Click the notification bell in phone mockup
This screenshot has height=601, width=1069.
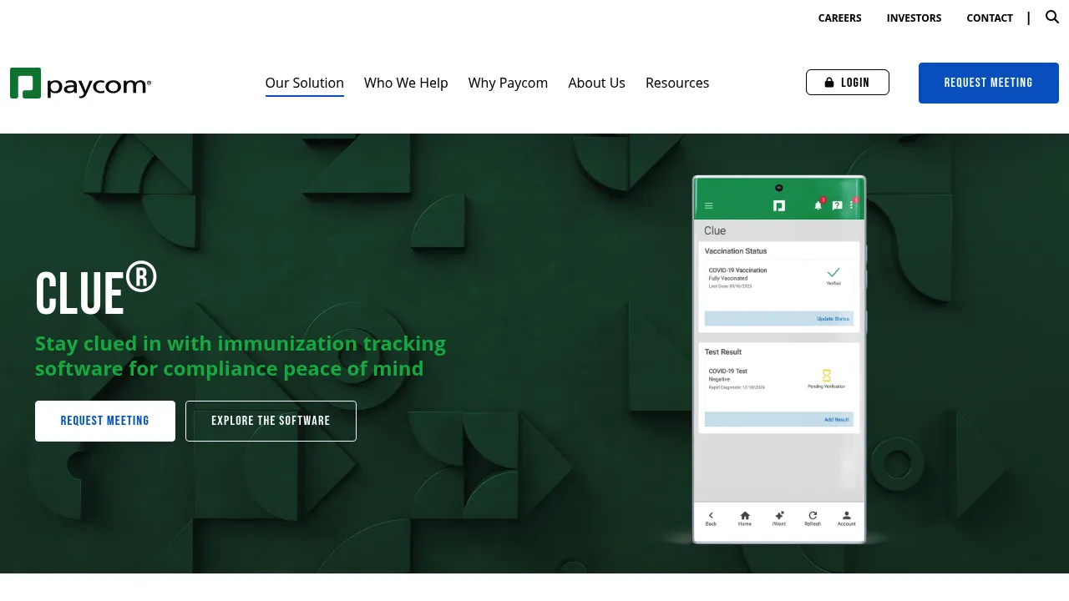click(x=818, y=205)
